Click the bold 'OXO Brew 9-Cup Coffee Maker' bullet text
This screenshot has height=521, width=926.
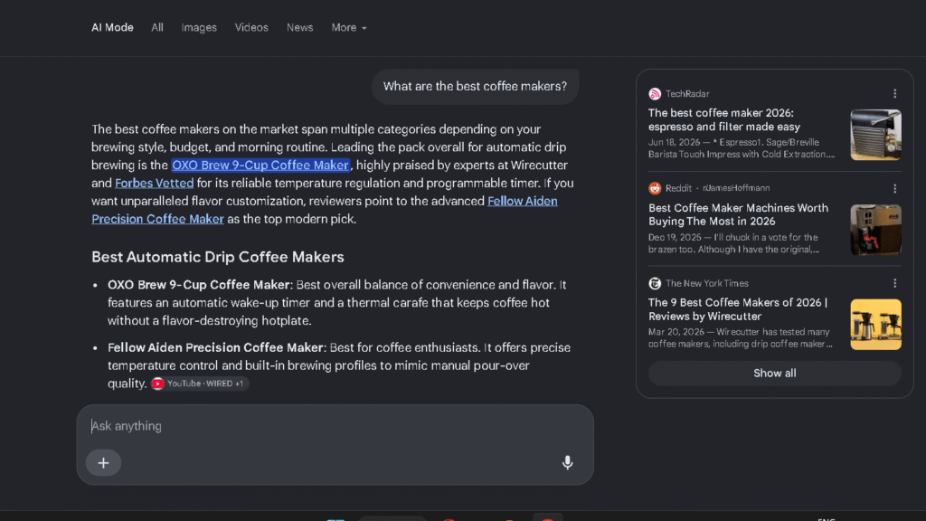[198, 285]
